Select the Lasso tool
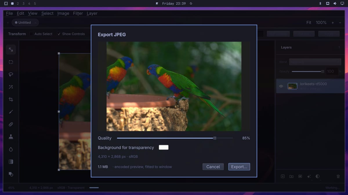The image size is (348, 195). click(x=11, y=75)
